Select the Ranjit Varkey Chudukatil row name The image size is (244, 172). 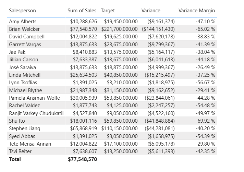pos(36,113)
